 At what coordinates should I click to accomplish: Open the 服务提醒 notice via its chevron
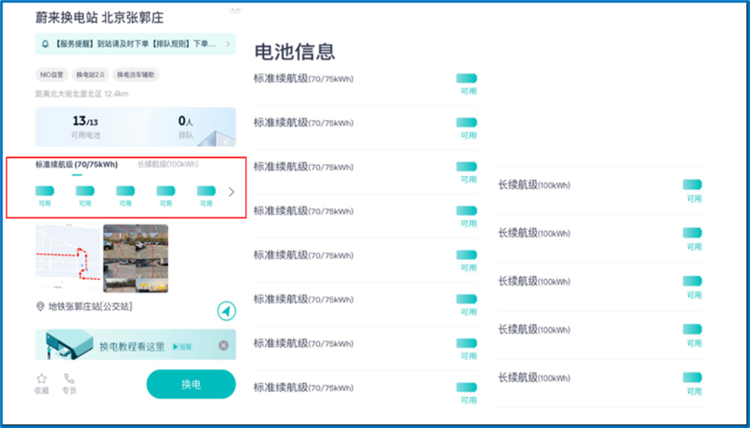[228, 44]
